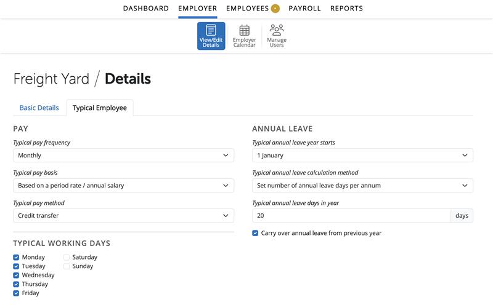Viewport: 493px width, 305px height.
Task: Enable Saturday as a working day
Action: click(67, 257)
